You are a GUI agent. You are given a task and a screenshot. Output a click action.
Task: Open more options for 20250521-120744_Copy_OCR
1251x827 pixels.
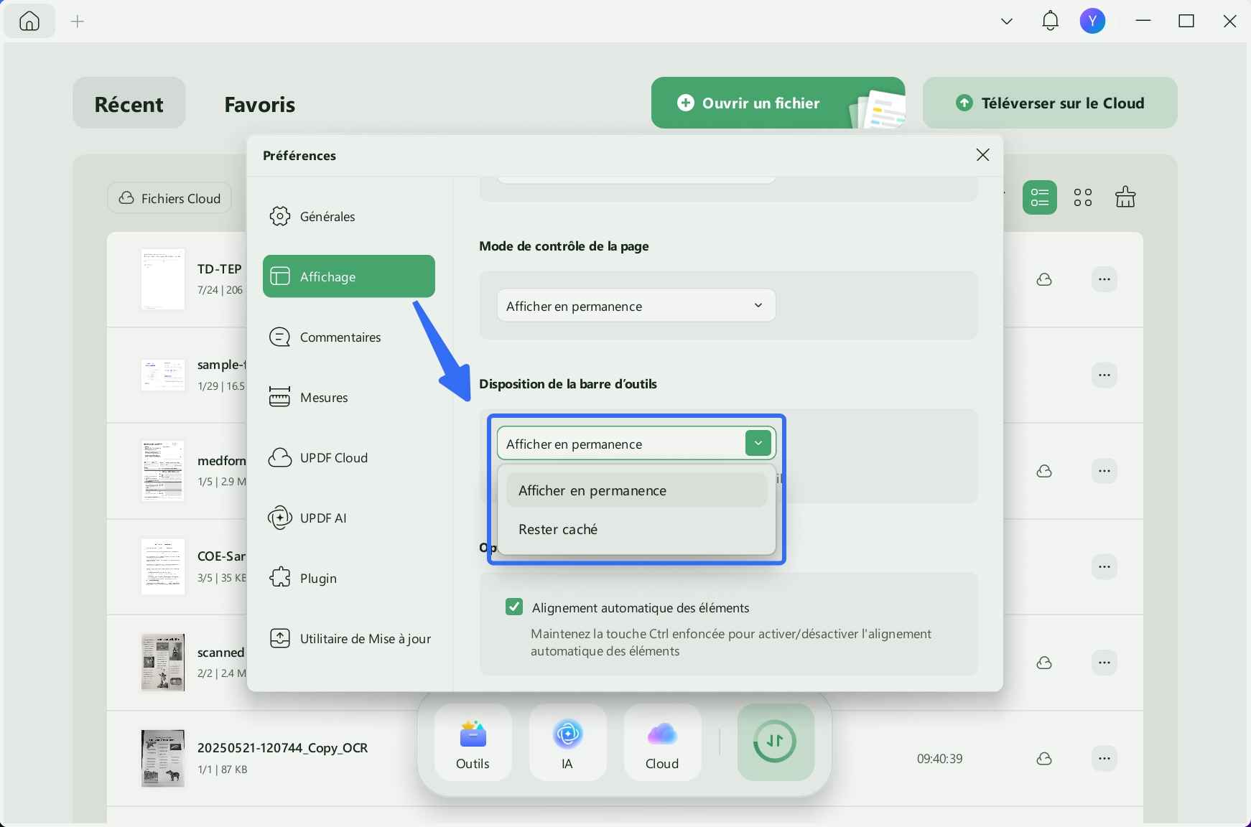point(1104,759)
